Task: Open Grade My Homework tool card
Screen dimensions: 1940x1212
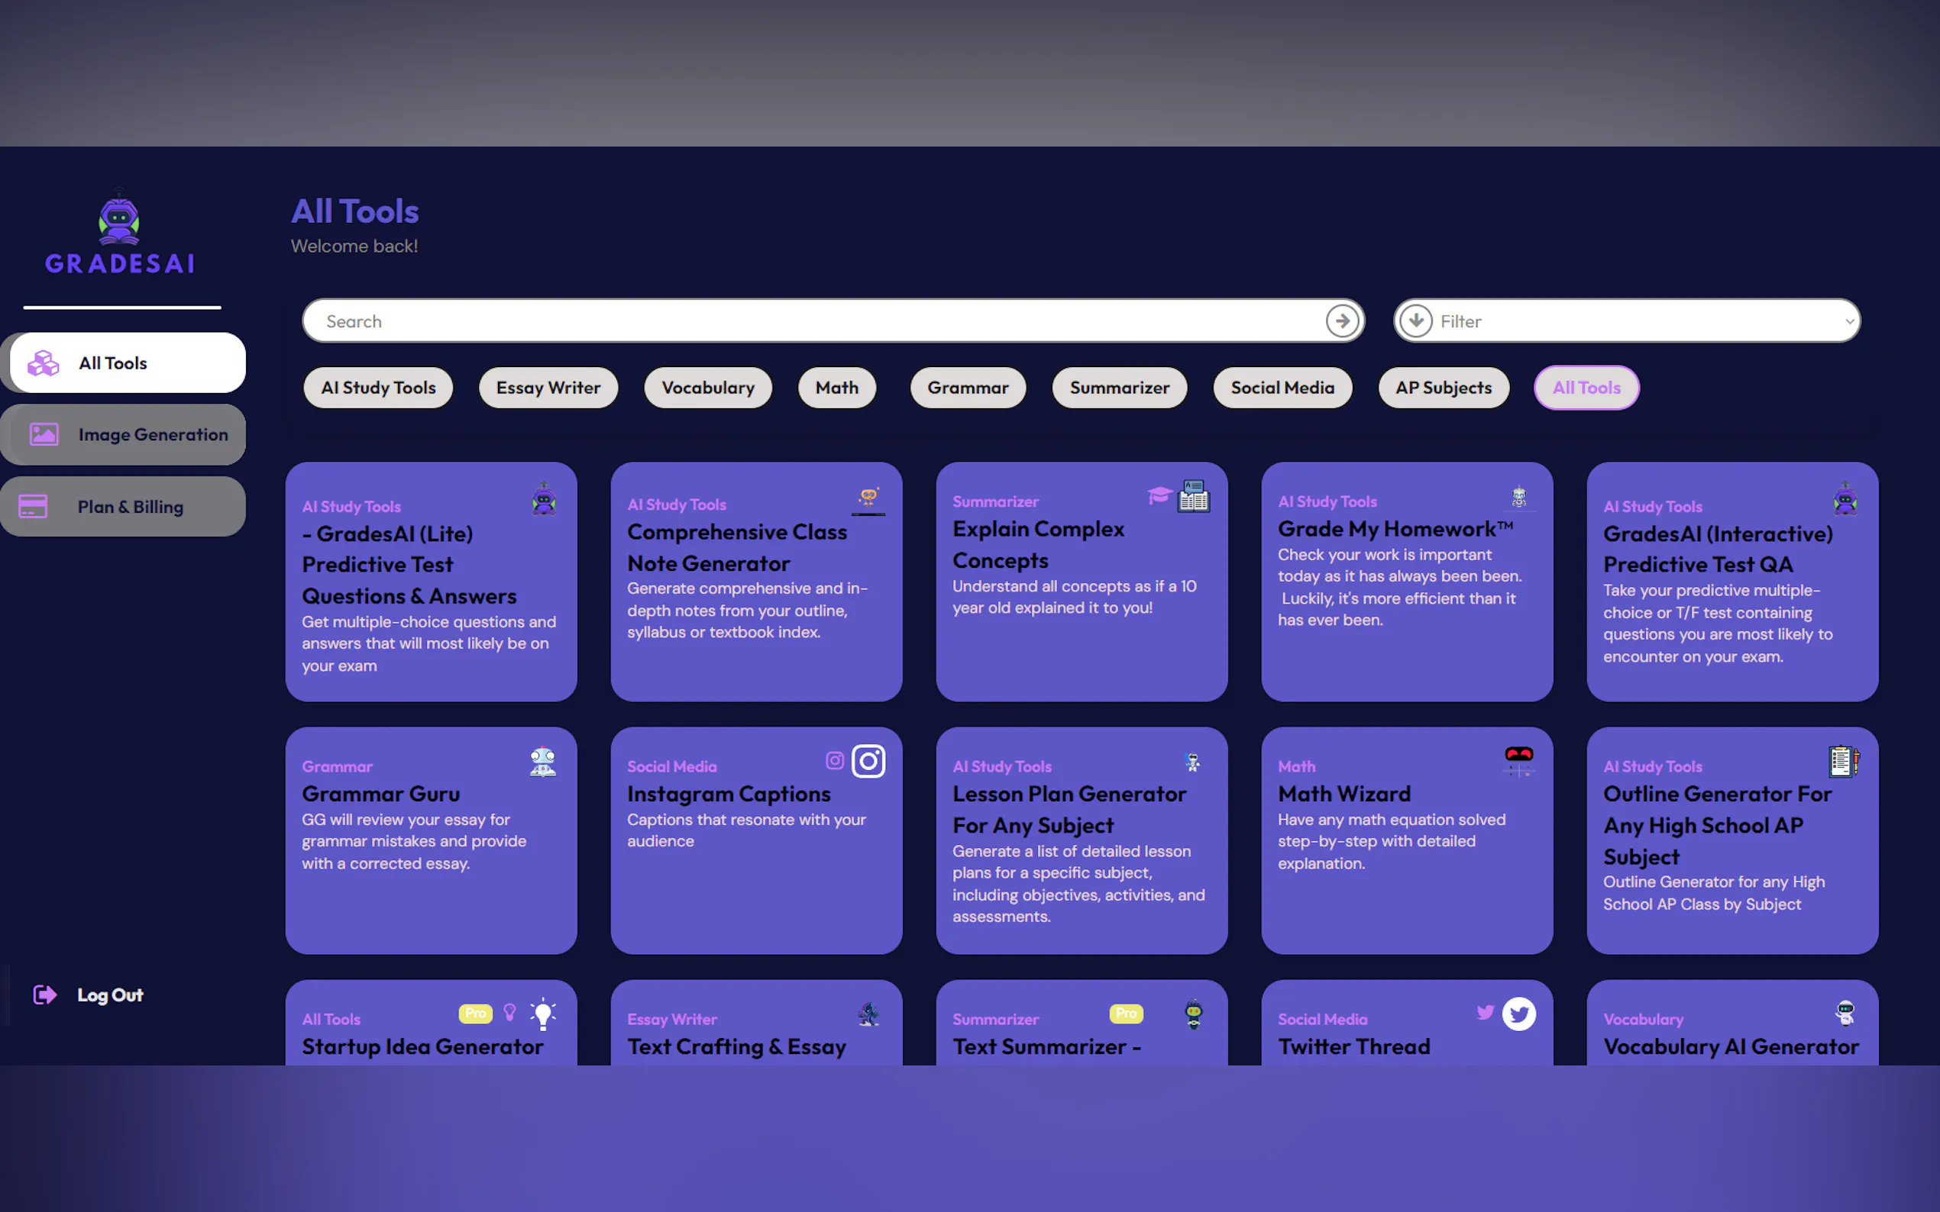Action: (1406, 581)
